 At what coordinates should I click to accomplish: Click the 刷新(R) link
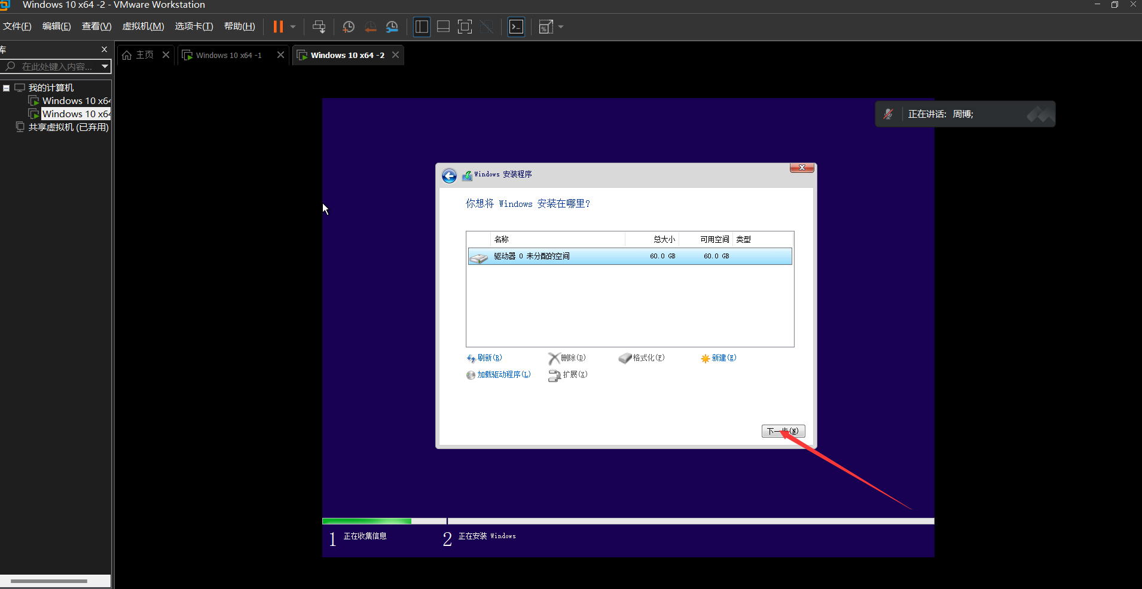click(484, 358)
